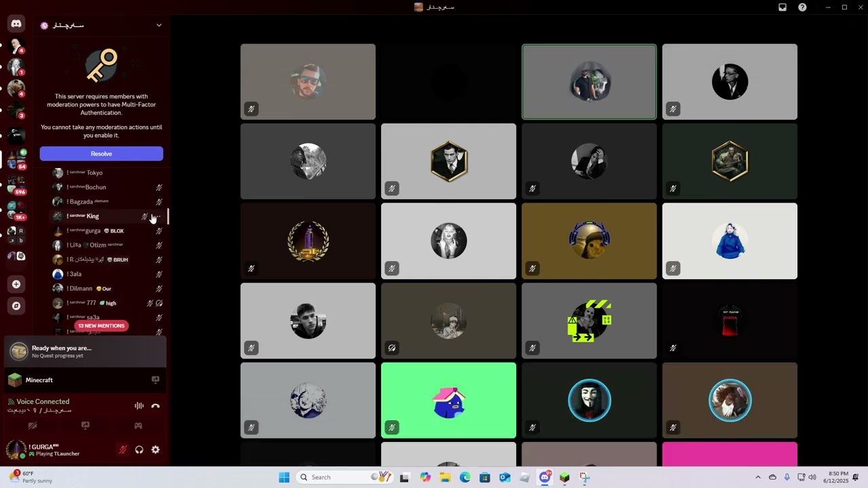Screen dimensions: 868x488
Task: Open Copilot from the taskbar
Action: pyautogui.click(x=425, y=477)
